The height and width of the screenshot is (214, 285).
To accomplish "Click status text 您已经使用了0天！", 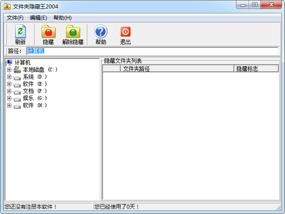I will click(x=117, y=207).
